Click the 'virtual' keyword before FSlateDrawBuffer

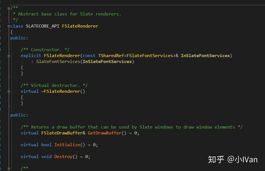pos(30,133)
